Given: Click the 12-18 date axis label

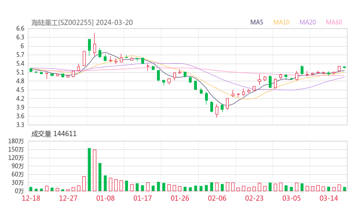Looking at the screenshot, I should 31,198.
